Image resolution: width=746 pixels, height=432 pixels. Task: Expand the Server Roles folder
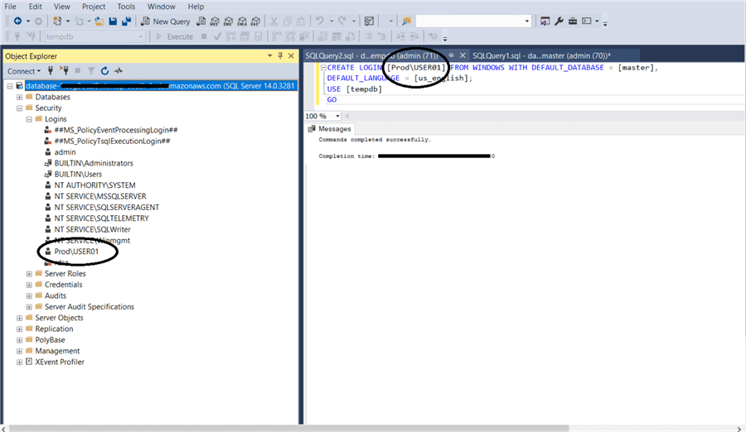click(29, 274)
